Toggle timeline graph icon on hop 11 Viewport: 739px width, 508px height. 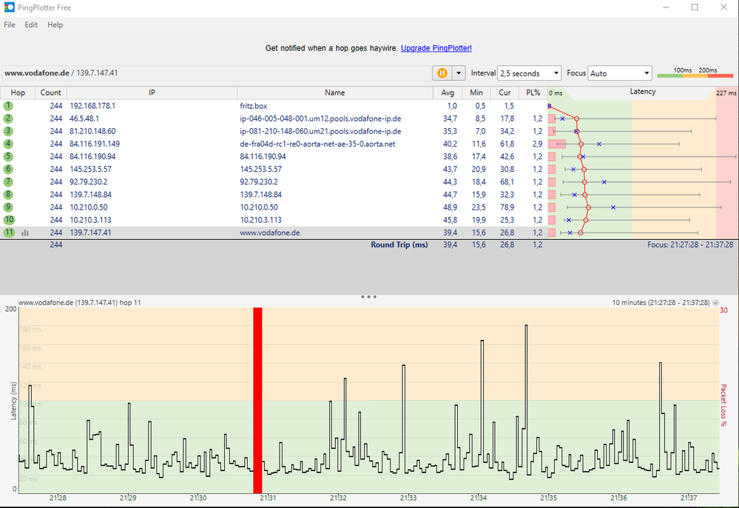tap(25, 233)
